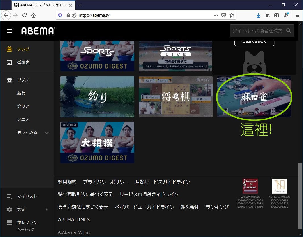Open the Firefox application menu
The width and height of the screenshot is (303, 237).
coord(297,15)
